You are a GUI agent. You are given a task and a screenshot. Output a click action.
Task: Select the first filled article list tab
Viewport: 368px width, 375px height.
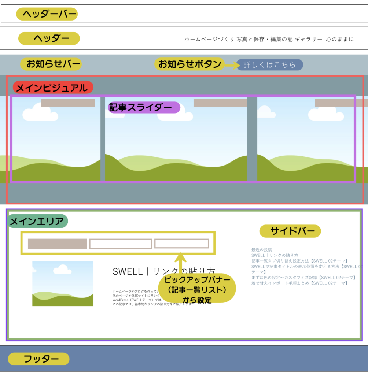[x=57, y=244]
